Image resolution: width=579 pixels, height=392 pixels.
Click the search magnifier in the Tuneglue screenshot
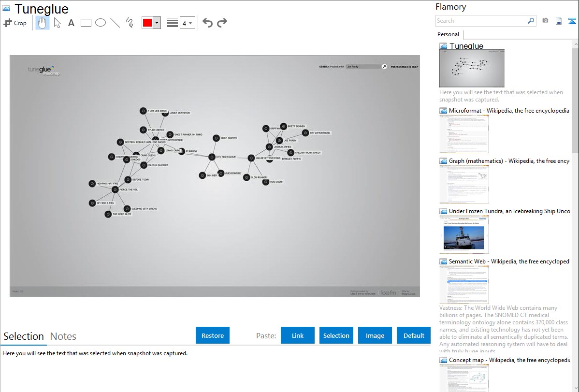coord(384,67)
